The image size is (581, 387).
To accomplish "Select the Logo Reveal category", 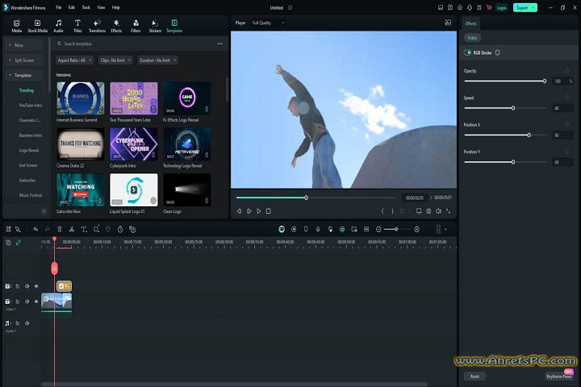I will click(29, 150).
